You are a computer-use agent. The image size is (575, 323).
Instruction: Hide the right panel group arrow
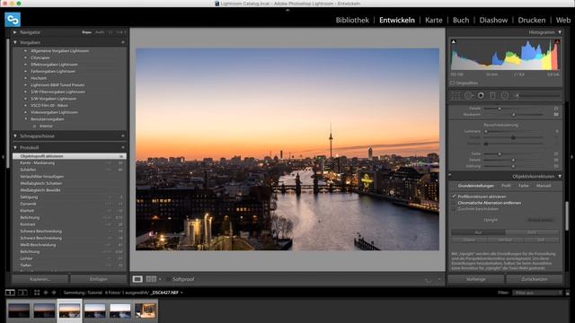point(571,157)
